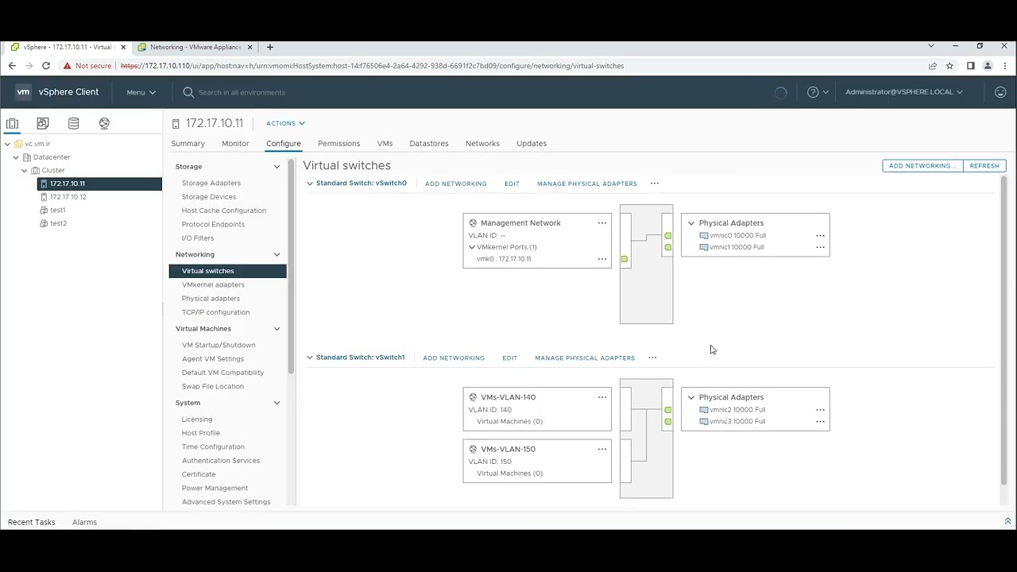The width and height of the screenshot is (1017, 572).
Task: Click the search magnifier icon
Action: click(x=188, y=92)
